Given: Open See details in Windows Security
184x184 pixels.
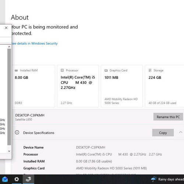Looking at the screenshot, I should coord(35,43).
